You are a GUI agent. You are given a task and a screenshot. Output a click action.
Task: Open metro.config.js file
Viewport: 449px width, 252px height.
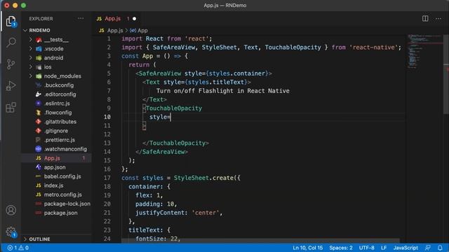click(x=62, y=195)
